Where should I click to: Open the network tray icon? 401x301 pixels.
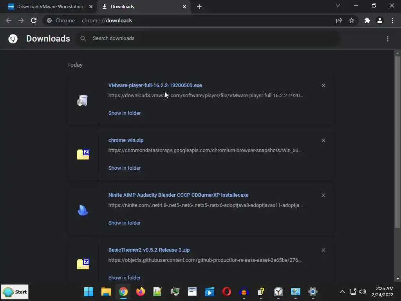point(353,292)
